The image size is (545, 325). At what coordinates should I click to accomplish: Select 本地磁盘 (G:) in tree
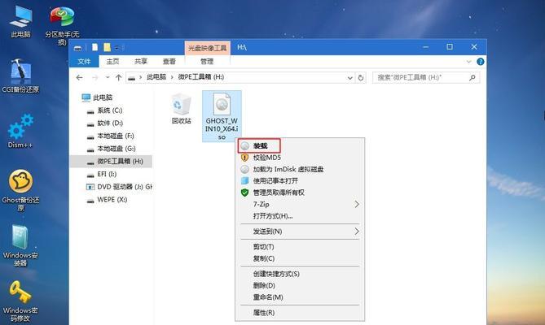pyautogui.click(x=112, y=149)
